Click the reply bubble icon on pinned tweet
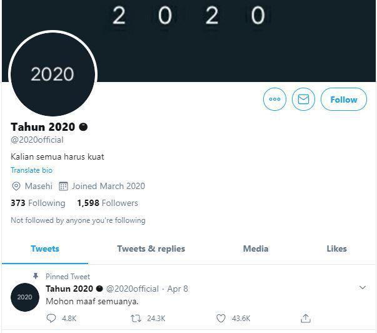Image resolution: width=377 pixels, height=333 pixels. click(51, 319)
